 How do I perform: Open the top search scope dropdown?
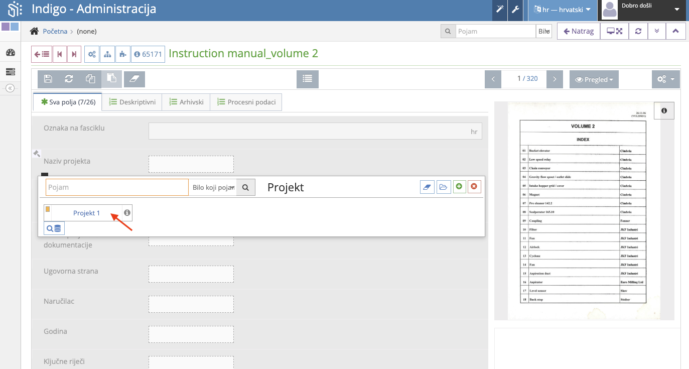[544, 31]
